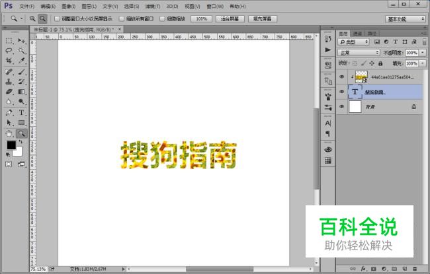The height and width of the screenshot is (274, 430).
Task: Choose Zoom In mode in options bar
Action: (32, 18)
